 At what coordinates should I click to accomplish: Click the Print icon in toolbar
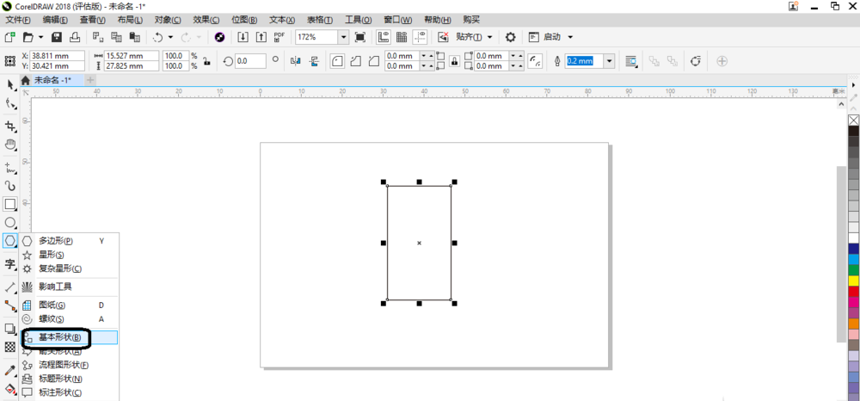tap(74, 37)
